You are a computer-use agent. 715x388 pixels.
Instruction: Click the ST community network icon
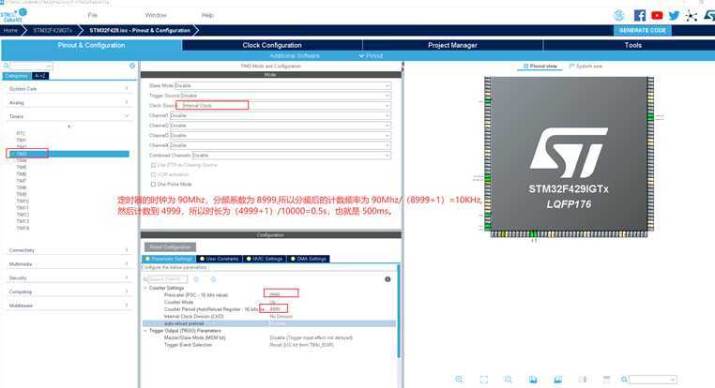tap(692, 16)
